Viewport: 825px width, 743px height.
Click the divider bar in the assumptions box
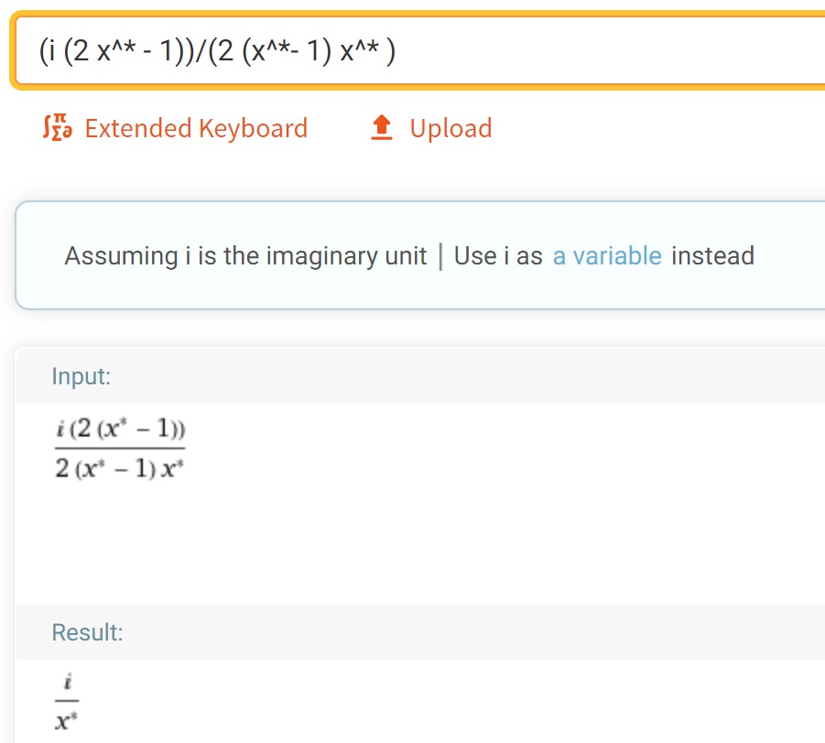[440, 256]
